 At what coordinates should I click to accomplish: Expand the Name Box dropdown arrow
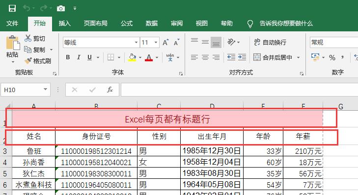46,89
